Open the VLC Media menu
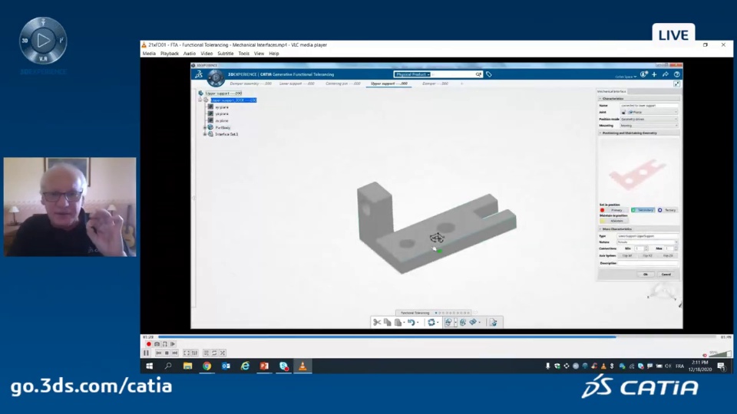The height and width of the screenshot is (414, 737). click(149, 54)
